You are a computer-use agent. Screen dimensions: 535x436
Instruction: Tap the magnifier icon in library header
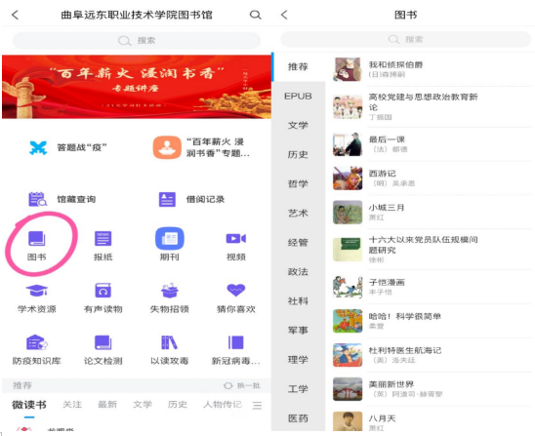point(255,15)
